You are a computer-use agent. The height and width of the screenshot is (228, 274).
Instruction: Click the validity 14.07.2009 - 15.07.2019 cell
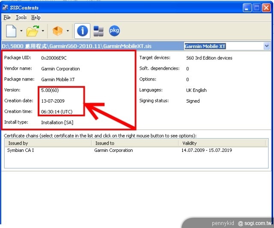point(206,150)
